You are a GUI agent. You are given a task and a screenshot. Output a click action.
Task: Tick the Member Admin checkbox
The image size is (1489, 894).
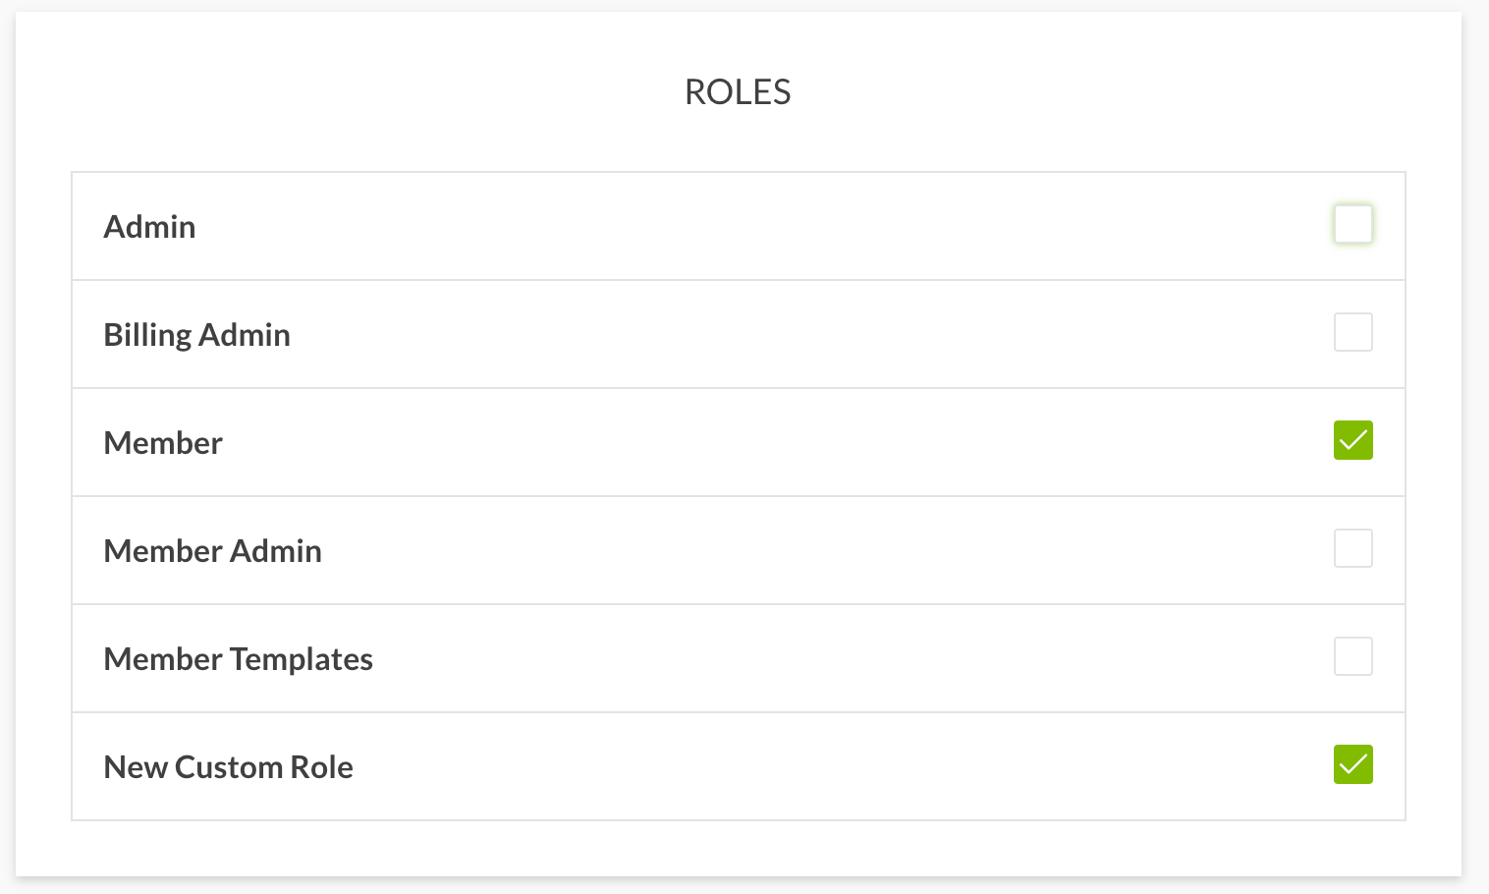(1352, 548)
